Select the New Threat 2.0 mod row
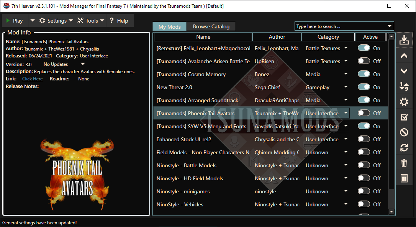 270,87
